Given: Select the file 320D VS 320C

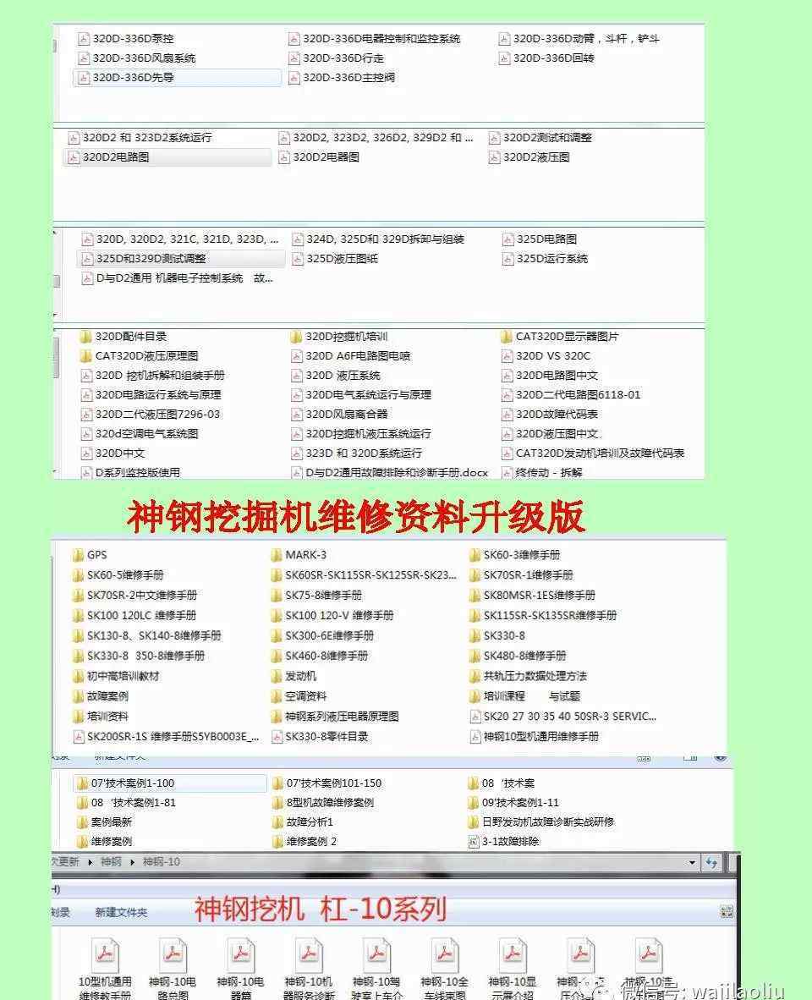Looking at the screenshot, I should click(552, 356).
